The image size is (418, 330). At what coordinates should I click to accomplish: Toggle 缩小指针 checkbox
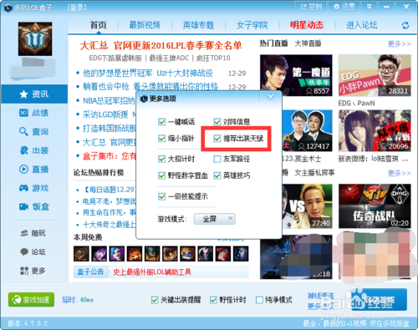click(161, 139)
